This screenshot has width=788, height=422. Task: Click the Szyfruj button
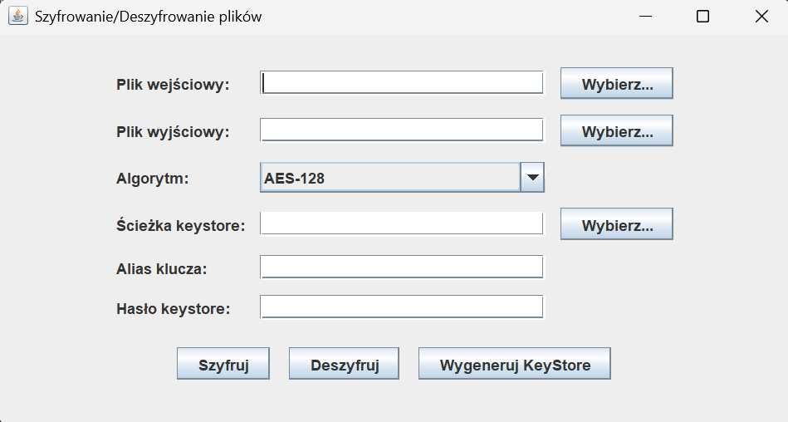[x=223, y=364]
